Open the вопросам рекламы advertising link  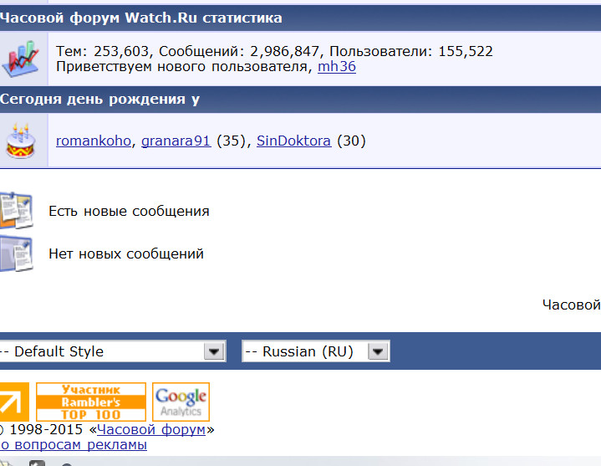pos(74,445)
